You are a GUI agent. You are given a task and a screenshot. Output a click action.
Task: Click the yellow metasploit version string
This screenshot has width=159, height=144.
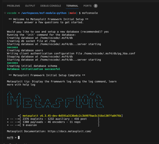coord(72,116)
